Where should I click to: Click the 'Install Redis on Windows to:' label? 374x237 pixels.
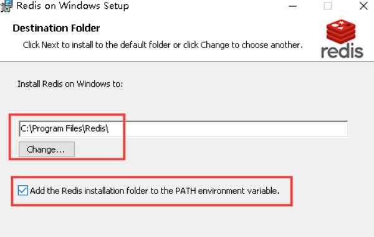coord(70,84)
